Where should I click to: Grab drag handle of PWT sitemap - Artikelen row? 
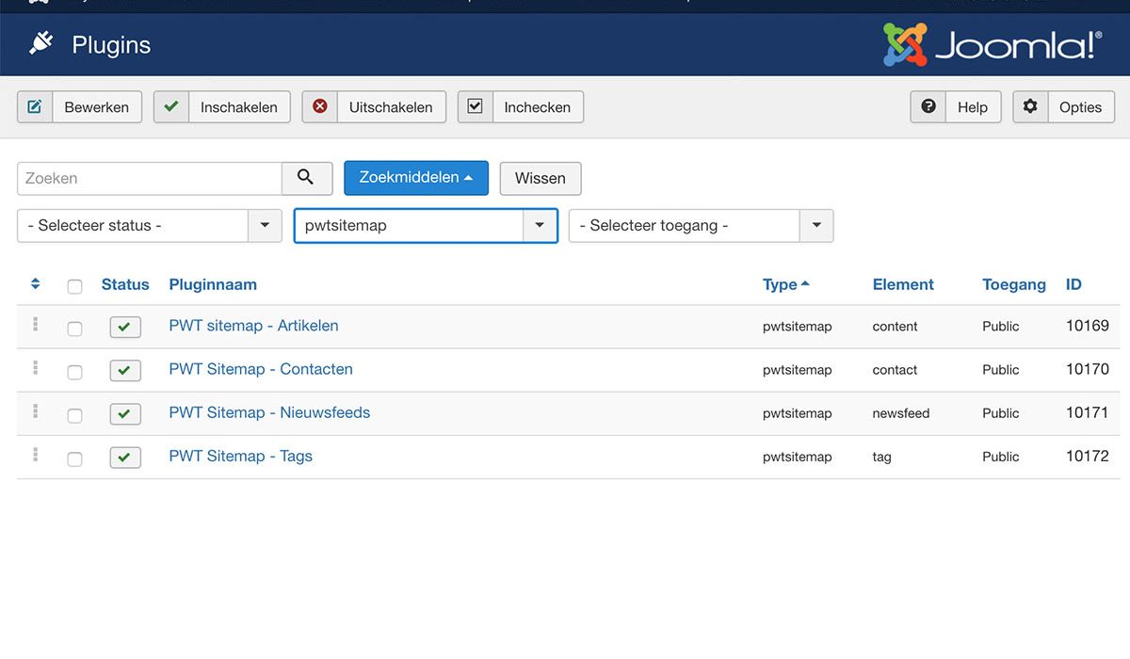click(x=35, y=326)
